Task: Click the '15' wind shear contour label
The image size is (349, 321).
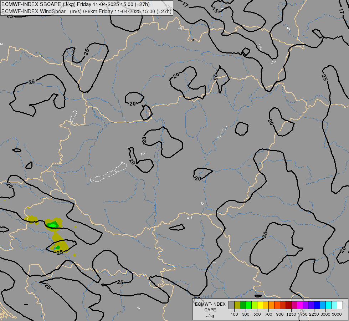Action: (x=215, y=10)
